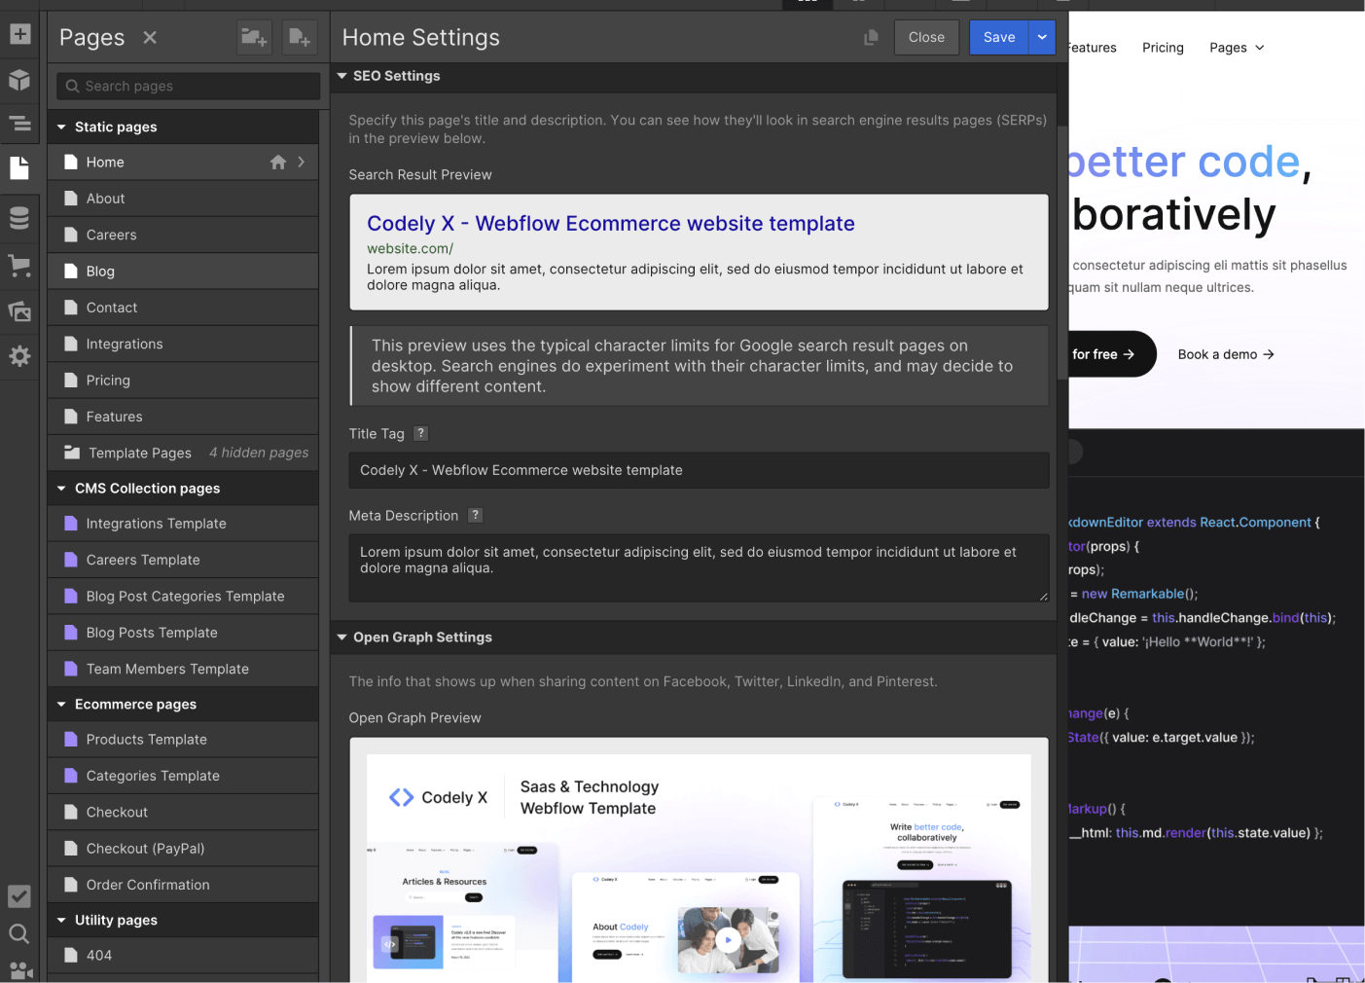Viewport: 1365px width, 983px height.
Task: Open the site Audit panel
Action: point(19,896)
